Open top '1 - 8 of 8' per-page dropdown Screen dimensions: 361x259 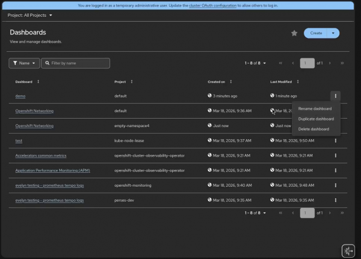pyautogui.click(x=255, y=63)
